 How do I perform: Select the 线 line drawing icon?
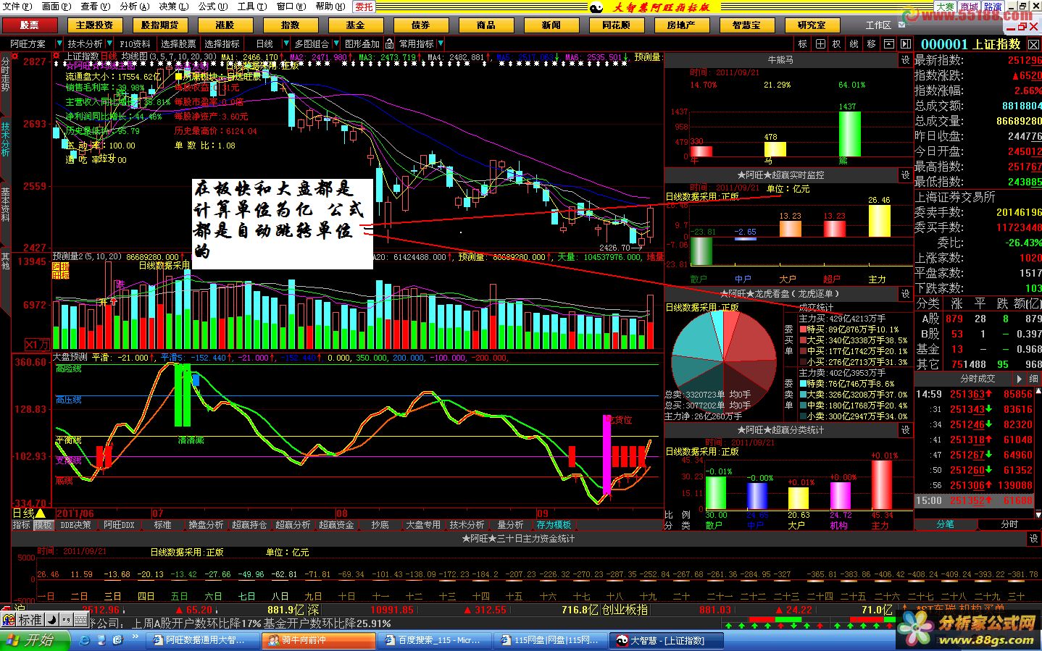pyautogui.click(x=854, y=44)
